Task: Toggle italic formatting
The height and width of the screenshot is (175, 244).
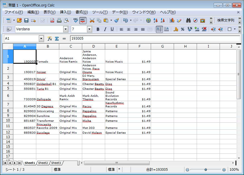Action: pos(105,29)
